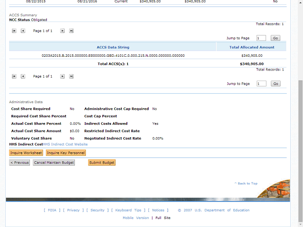Jump to last page in lower pager
Image resolution: width=303 pixels, height=227 pixels.
click(71, 76)
